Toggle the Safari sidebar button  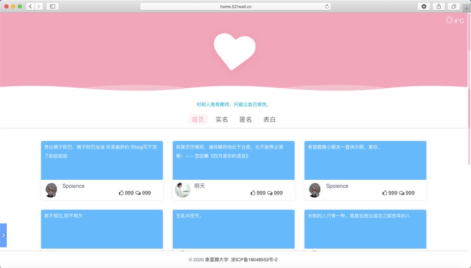point(52,6)
